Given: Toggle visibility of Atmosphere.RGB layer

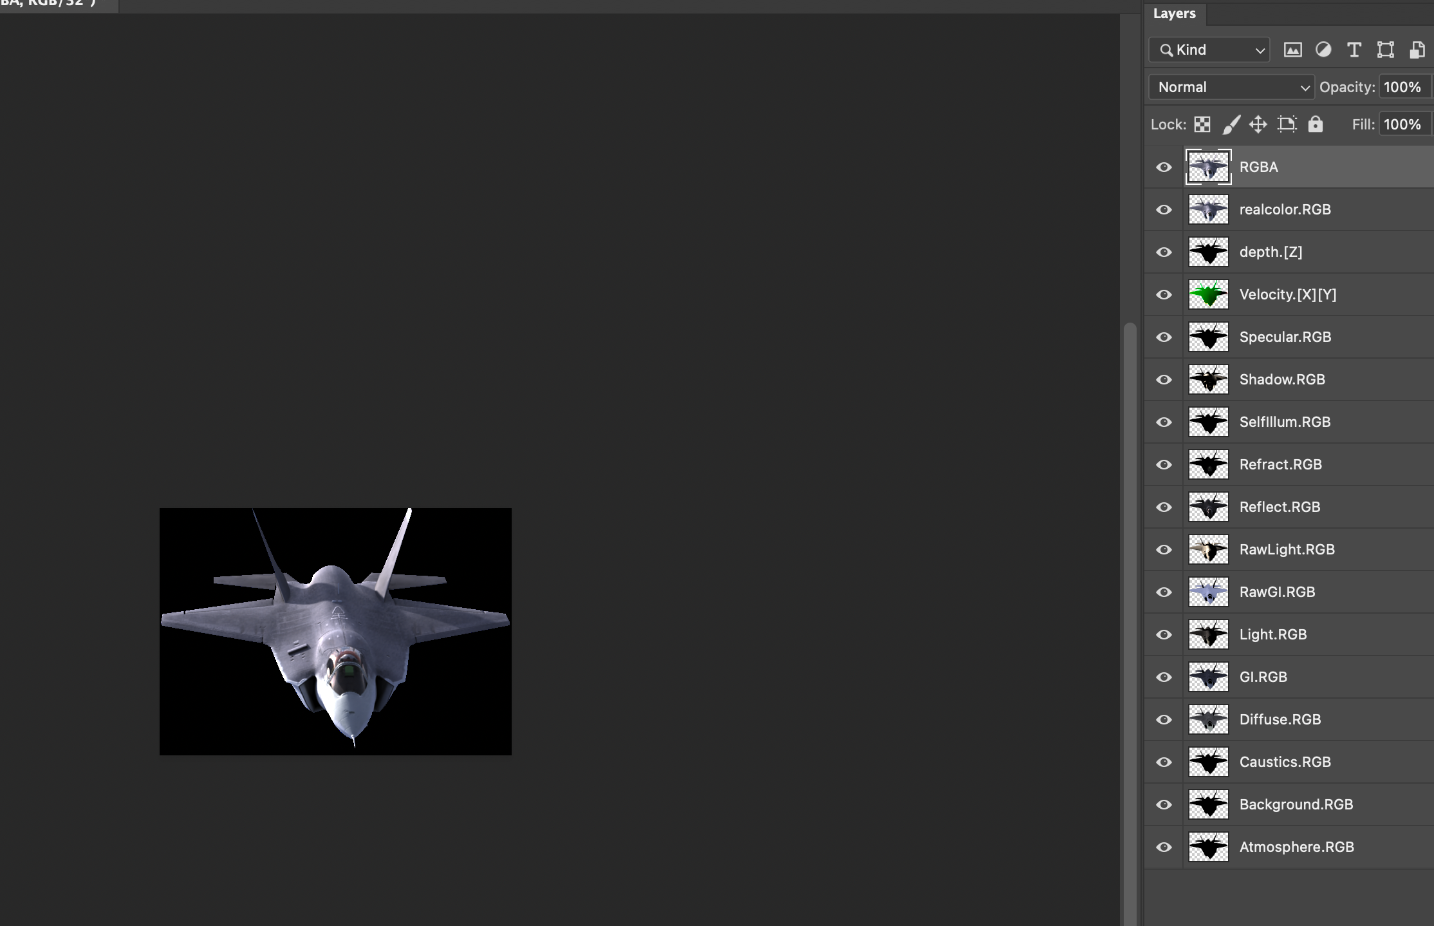Looking at the screenshot, I should [x=1164, y=847].
